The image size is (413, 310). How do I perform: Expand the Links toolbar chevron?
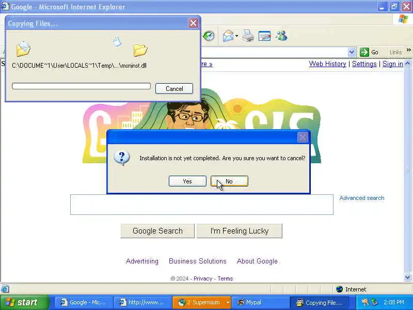408,50
